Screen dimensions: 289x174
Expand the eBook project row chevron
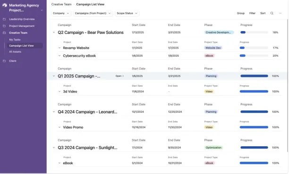coord(59,163)
